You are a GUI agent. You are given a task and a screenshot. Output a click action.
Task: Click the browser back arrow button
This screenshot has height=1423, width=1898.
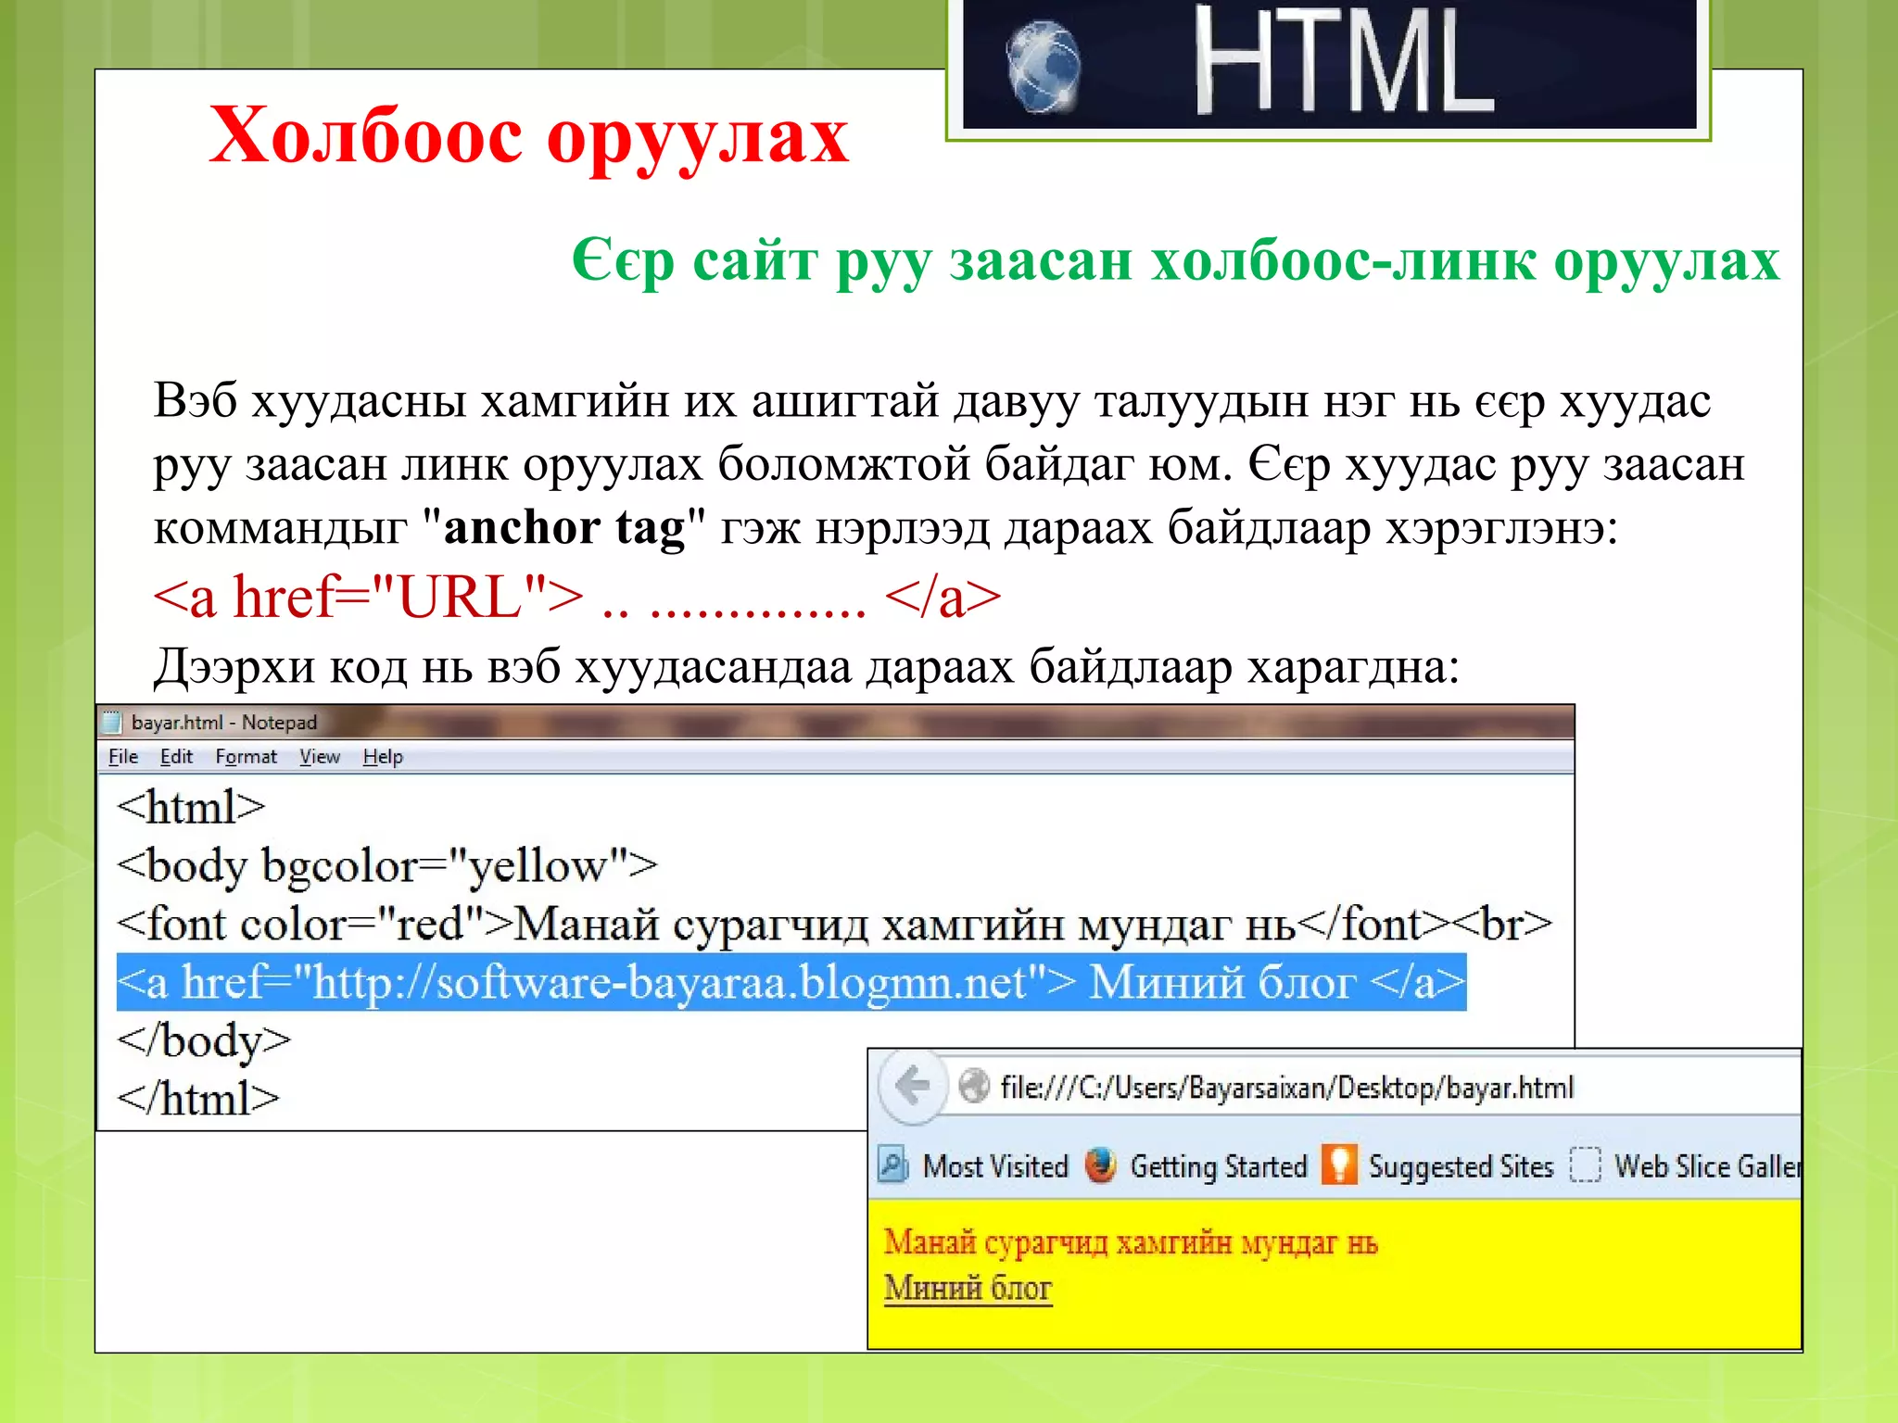pyautogui.click(x=912, y=1086)
